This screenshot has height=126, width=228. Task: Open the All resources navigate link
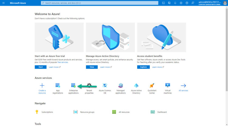click(124, 112)
